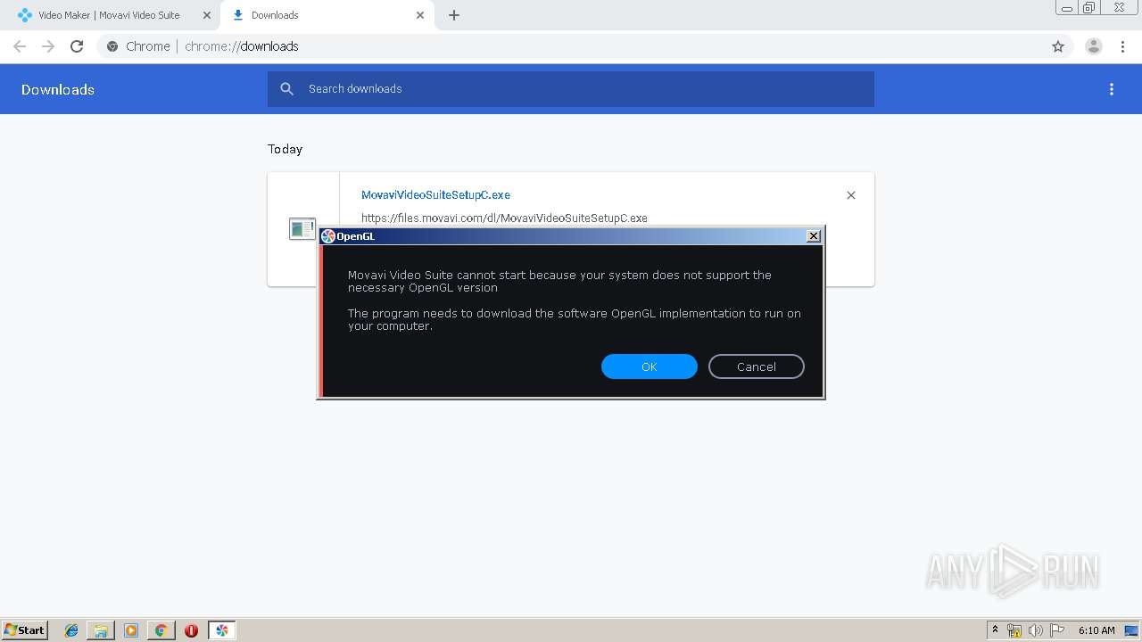Open the MovaviVideoSuiteSetupC.exe download link
This screenshot has height=642, width=1142.
(435, 194)
